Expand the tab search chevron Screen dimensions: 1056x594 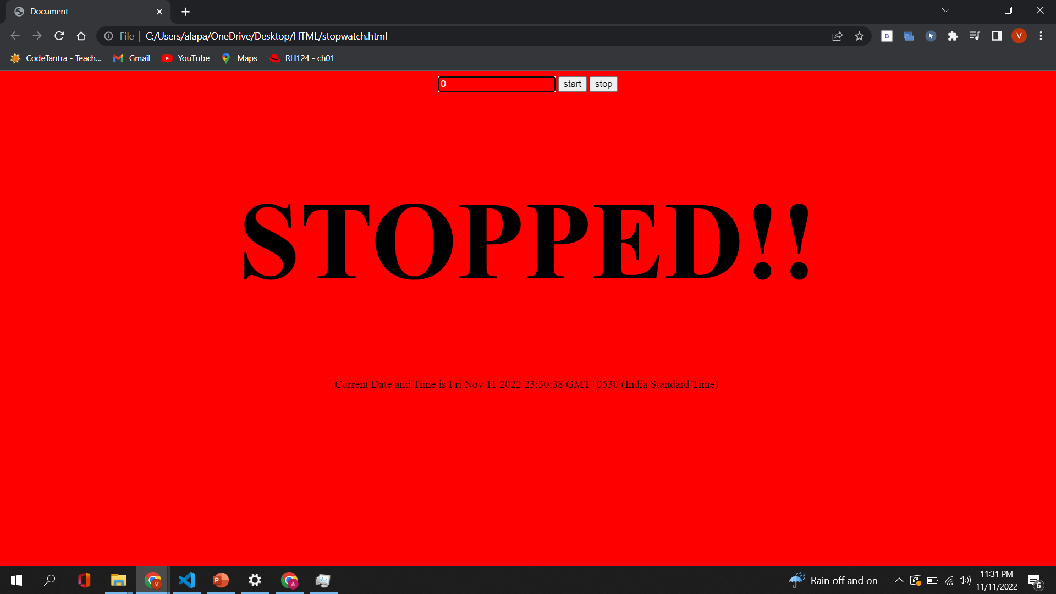[945, 10]
